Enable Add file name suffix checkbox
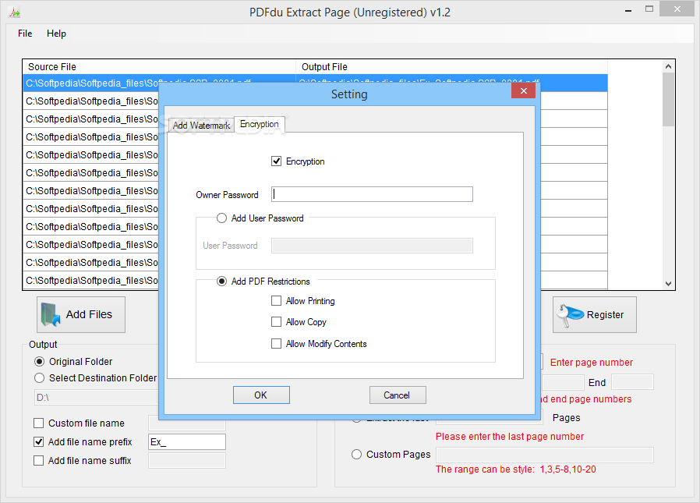This screenshot has height=503, width=700. click(x=39, y=461)
